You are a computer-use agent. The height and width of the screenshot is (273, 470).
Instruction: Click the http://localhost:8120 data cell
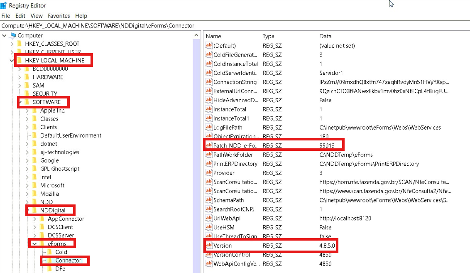click(x=345, y=218)
